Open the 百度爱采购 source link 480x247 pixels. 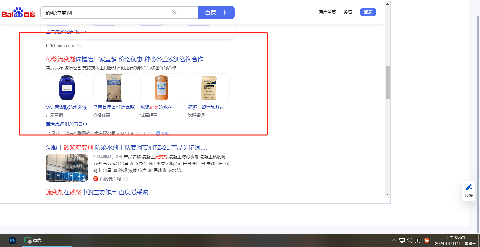(x=110, y=179)
